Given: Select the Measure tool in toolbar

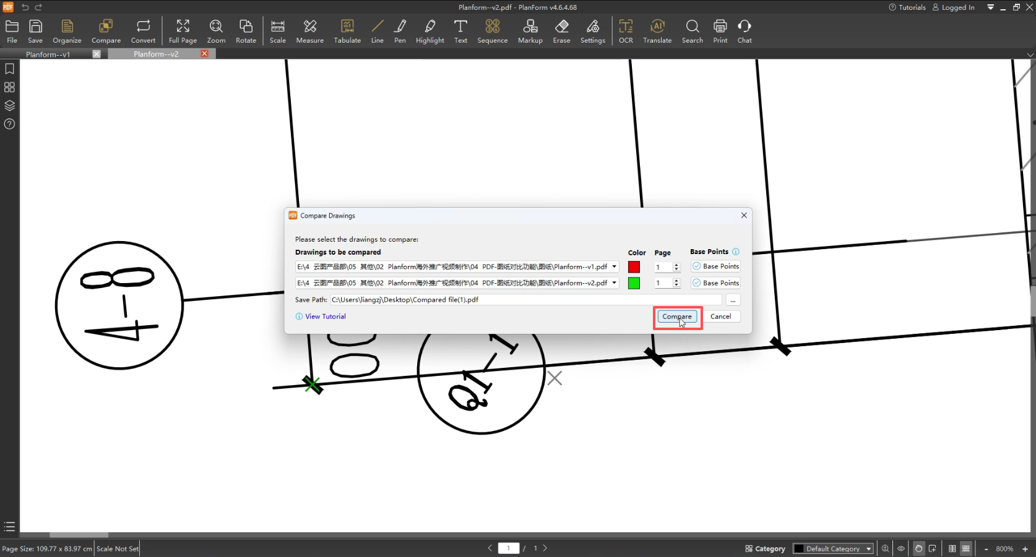Looking at the screenshot, I should point(309,32).
